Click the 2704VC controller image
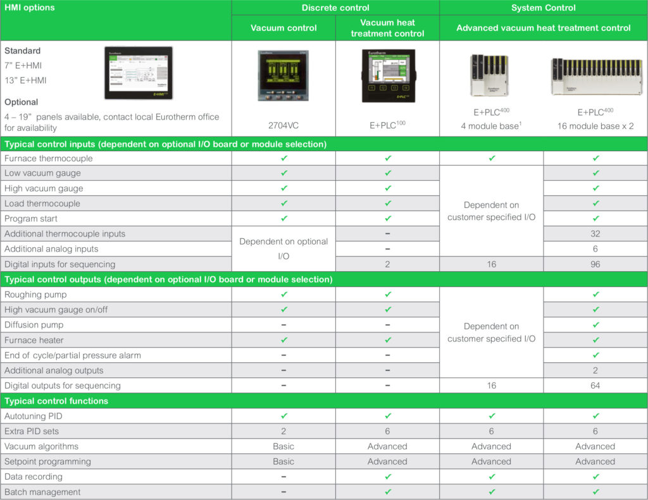Screen dimensions: 648x500 (x=283, y=76)
